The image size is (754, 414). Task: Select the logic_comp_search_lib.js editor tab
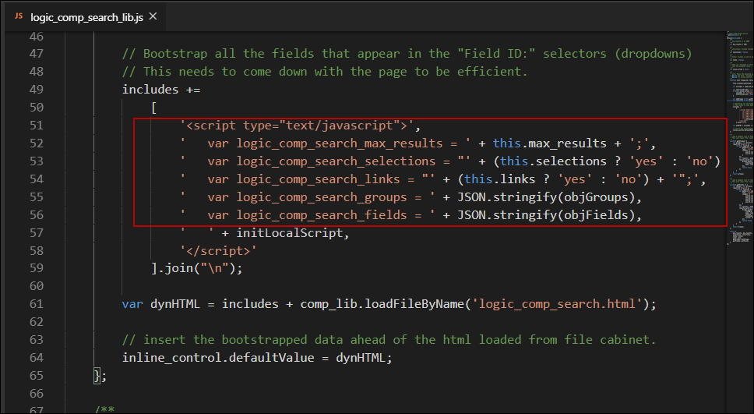point(86,17)
